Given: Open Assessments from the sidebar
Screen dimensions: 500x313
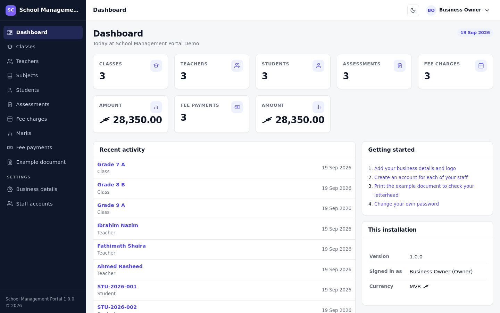Looking at the screenshot, I should [x=43, y=104].
